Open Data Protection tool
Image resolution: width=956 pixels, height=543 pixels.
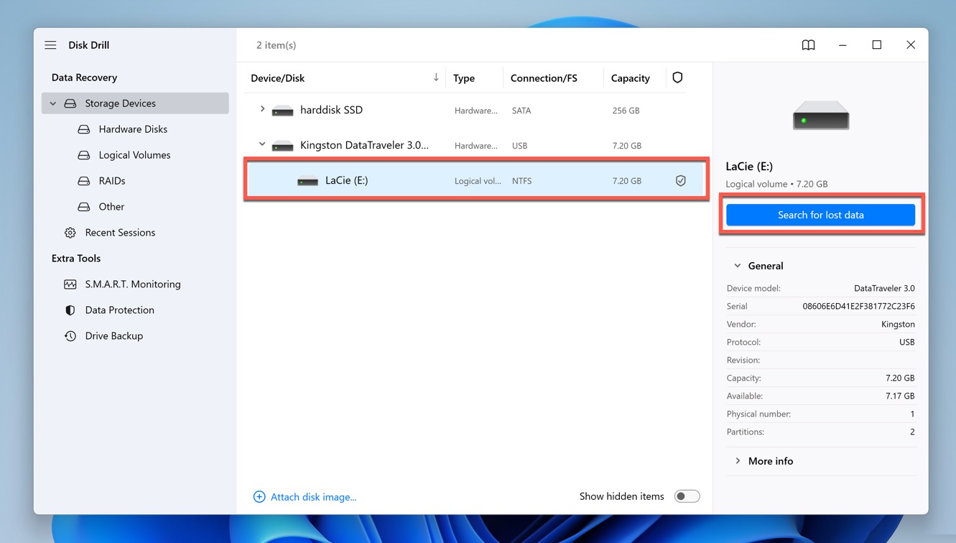[119, 310]
